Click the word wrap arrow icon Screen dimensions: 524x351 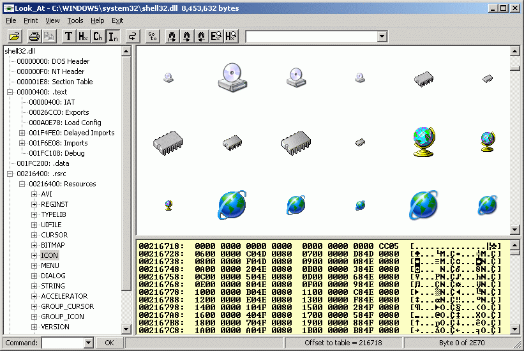[x=132, y=36]
